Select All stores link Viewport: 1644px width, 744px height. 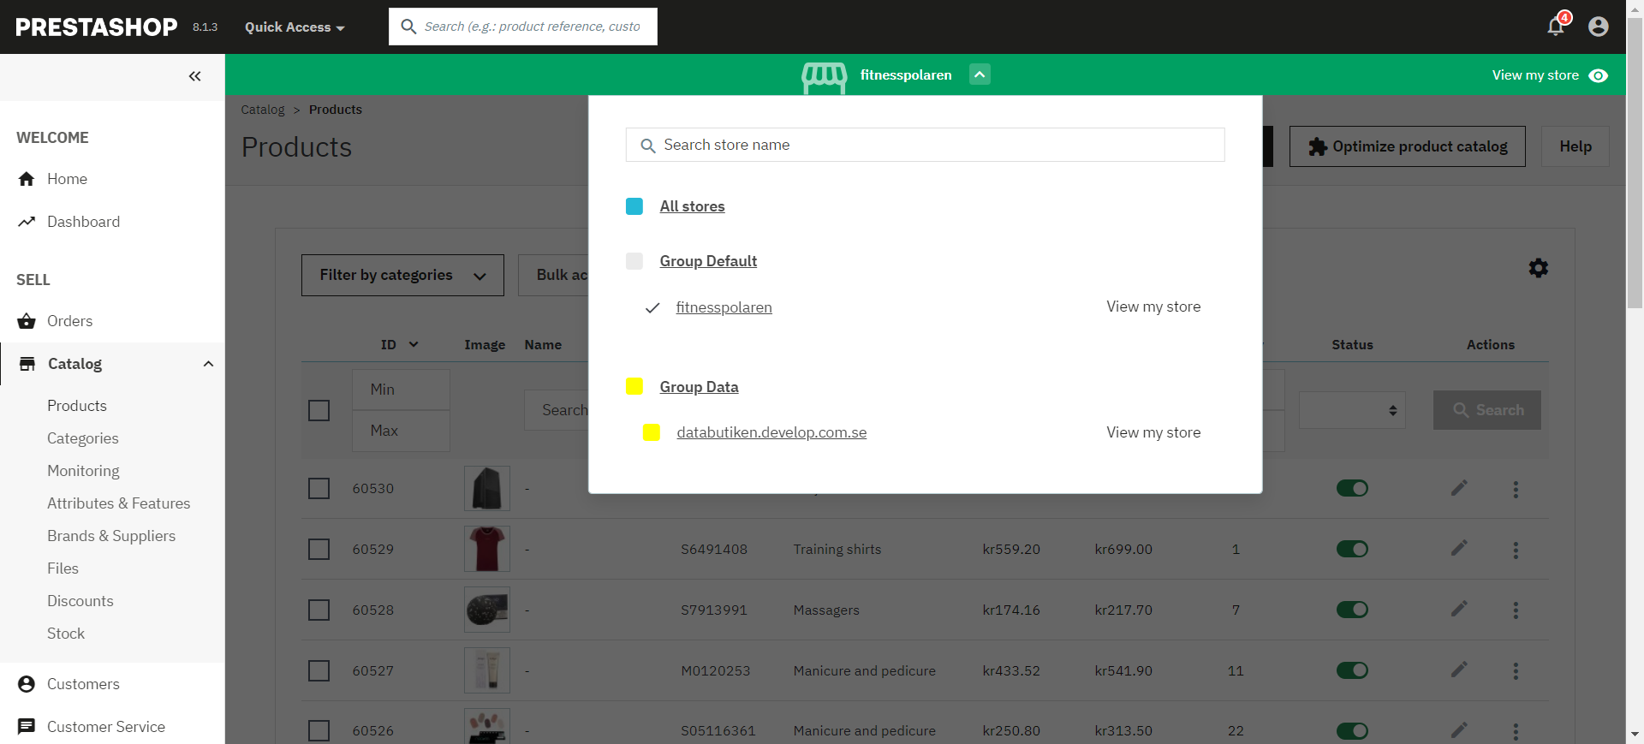692,206
